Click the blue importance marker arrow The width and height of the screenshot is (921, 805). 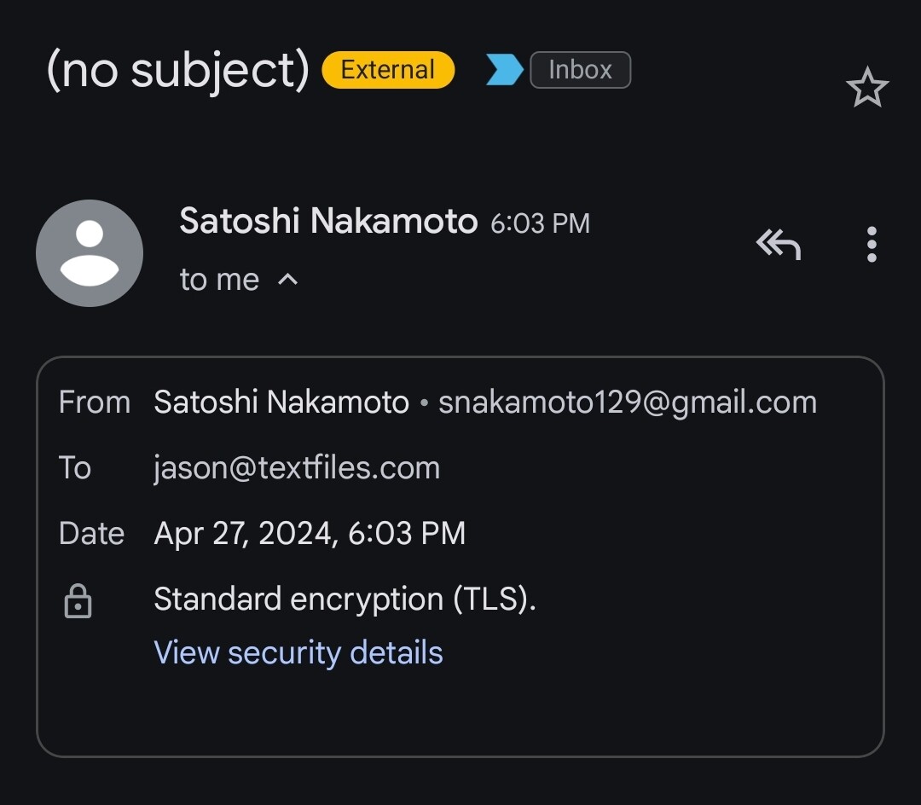point(504,70)
